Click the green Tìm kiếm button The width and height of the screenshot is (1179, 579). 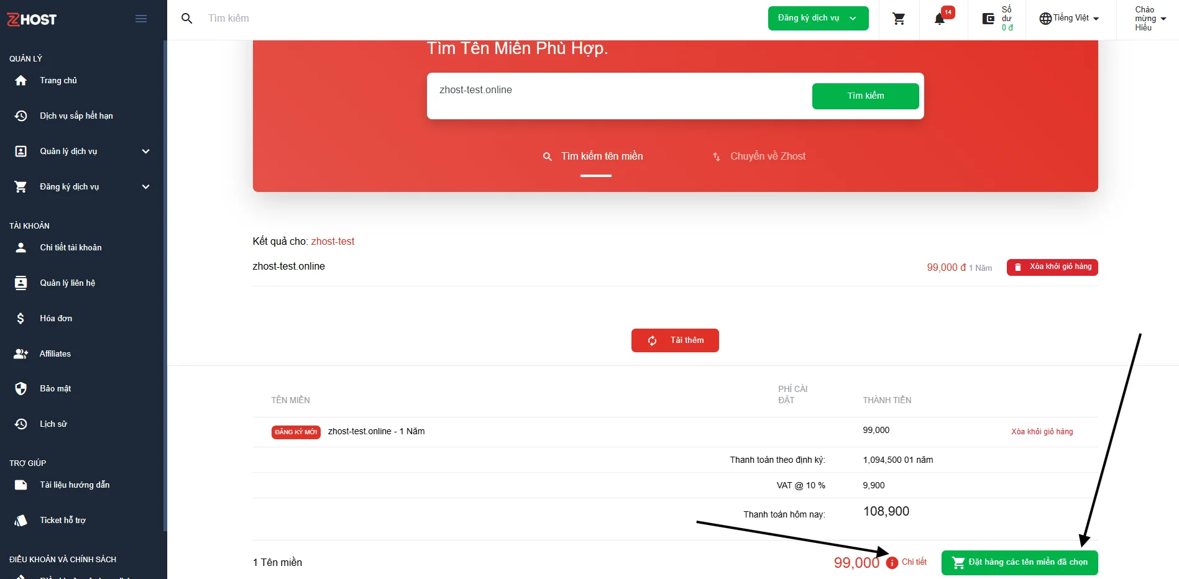[865, 96]
